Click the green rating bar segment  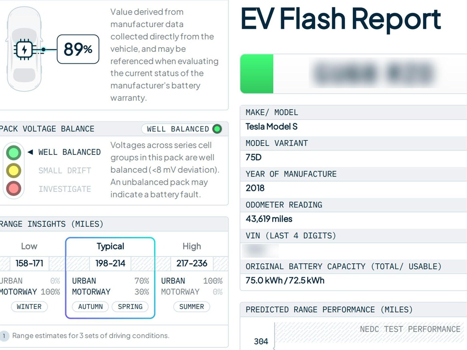coord(257,74)
